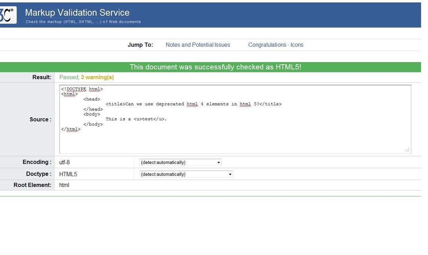Jump to Notes and Potential Issues
The width and height of the screenshot is (428, 255).
pyautogui.click(x=198, y=45)
